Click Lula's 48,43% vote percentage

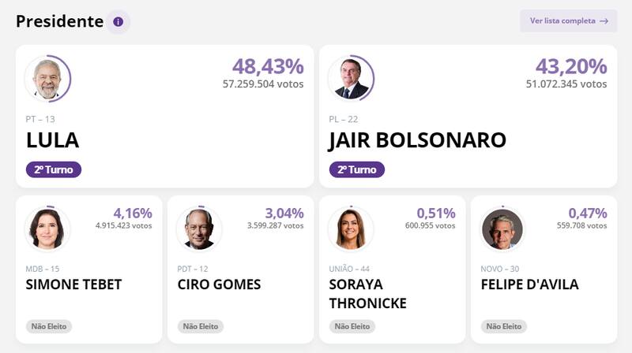point(268,67)
